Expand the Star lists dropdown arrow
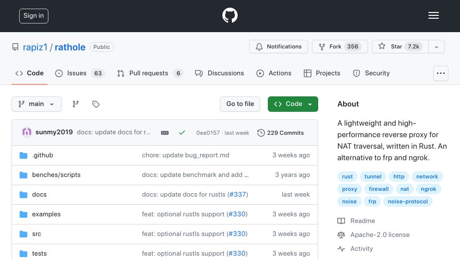The image size is (460, 259). [437, 47]
